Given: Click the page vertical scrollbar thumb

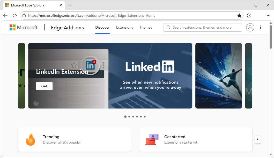Looking at the screenshot, I should (x=271, y=37).
